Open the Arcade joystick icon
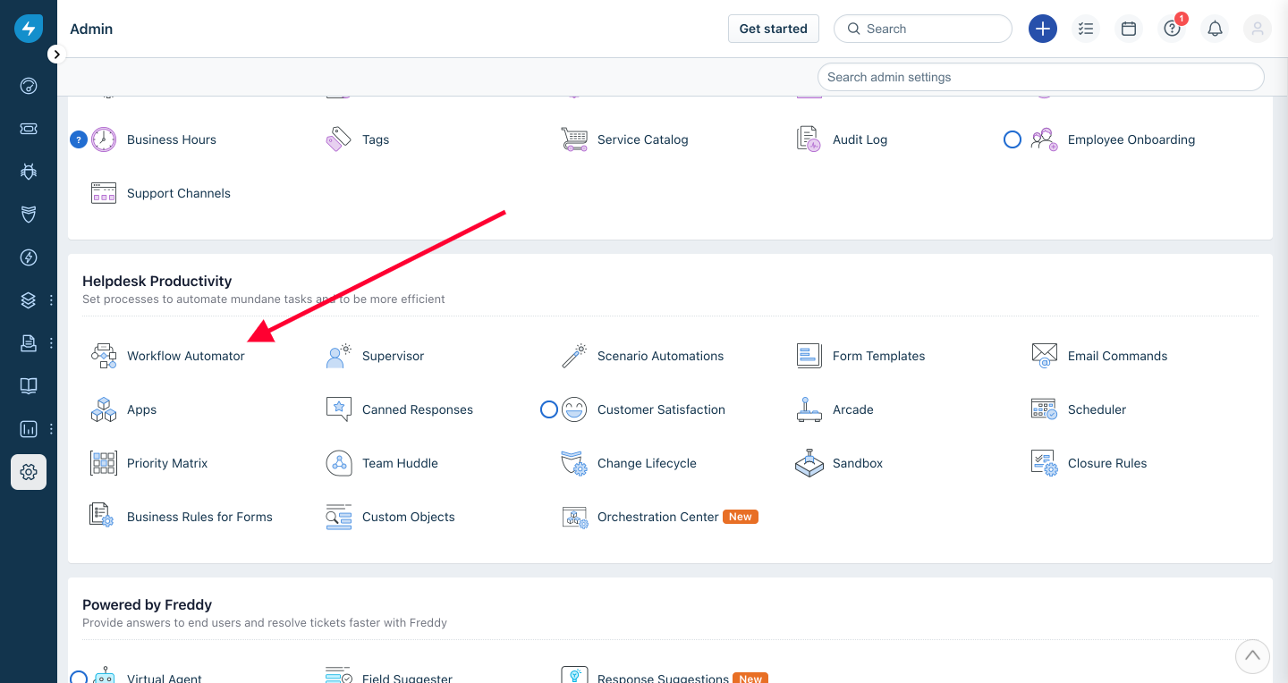 click(809, 409)
